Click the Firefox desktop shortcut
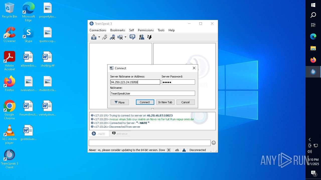The image size is (321, 180). click(10, 84)
